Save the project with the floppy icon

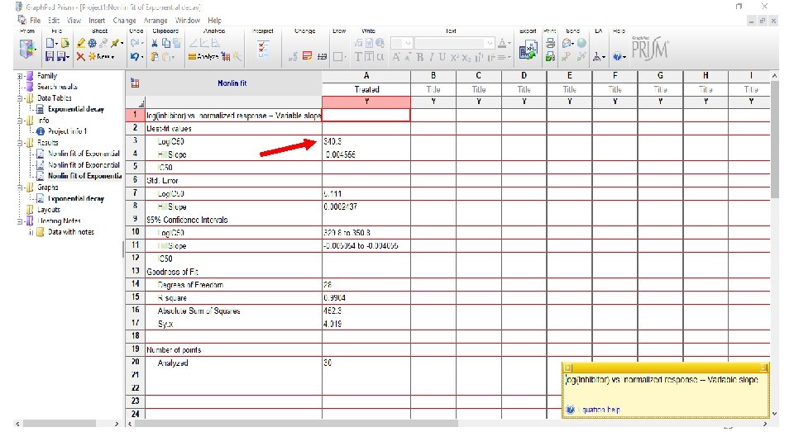(50, 56)
